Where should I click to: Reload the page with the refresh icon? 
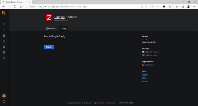pyautogui.click(x=15, y=7)
